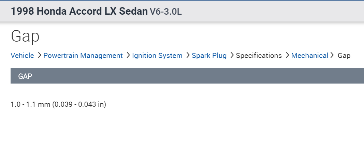Click the 1998 Honda Accord LX Sedan title
The width and height of the screenshot is (364, 148).
[79, 11]
